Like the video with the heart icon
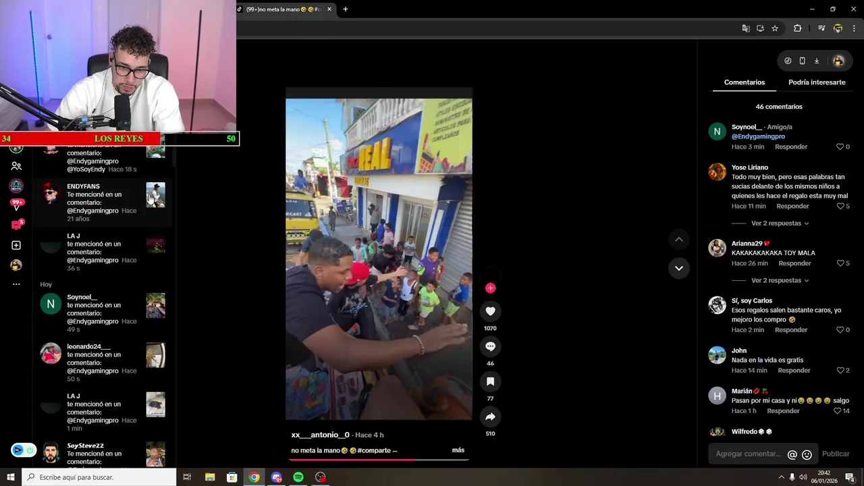Screen dimensions: 864x486 [x=490, y=311]
